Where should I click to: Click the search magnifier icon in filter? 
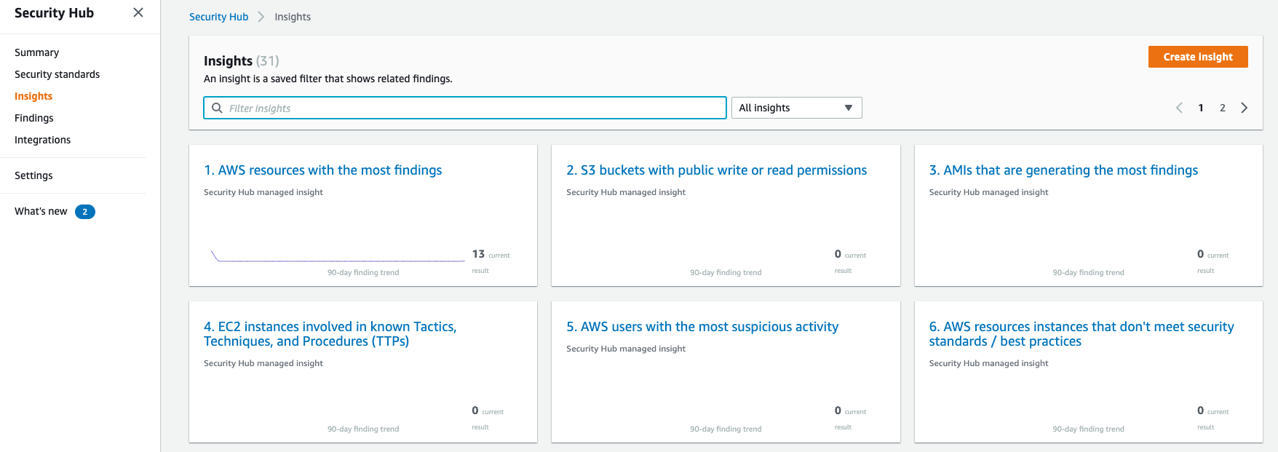coord(217,108)
